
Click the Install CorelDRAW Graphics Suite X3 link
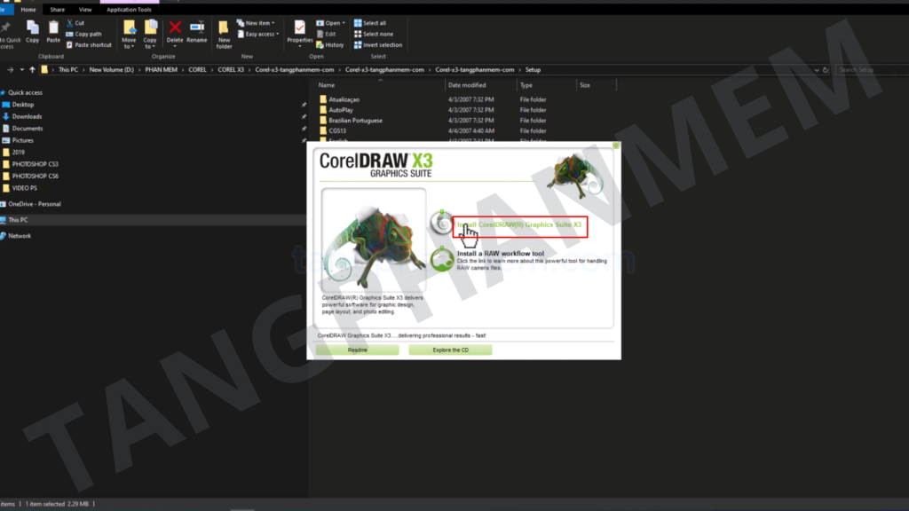(x=520, y=225)
